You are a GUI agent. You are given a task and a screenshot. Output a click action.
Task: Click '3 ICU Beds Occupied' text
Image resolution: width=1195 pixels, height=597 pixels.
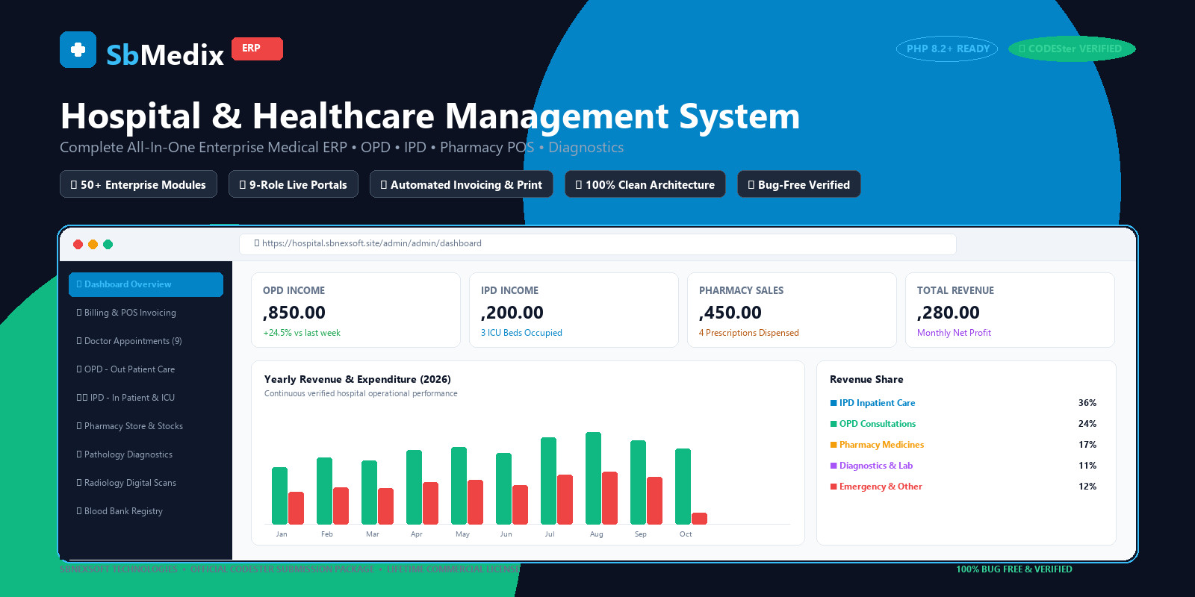pyautogui.click(x=521, y=333)
